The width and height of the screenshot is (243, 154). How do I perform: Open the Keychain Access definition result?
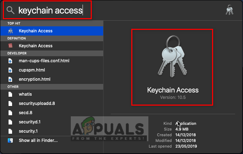coord(52,46)
